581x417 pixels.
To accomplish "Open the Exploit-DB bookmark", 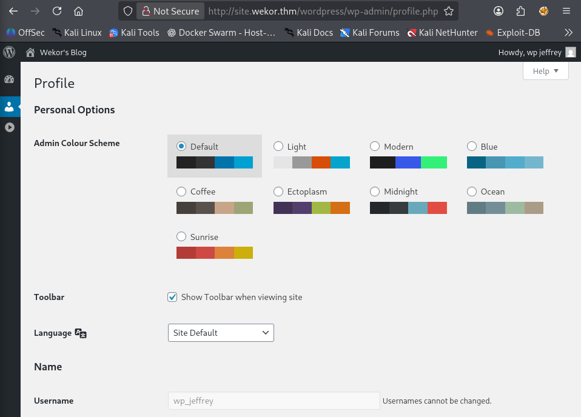I will pyautogui.click(x=512, y=33).
